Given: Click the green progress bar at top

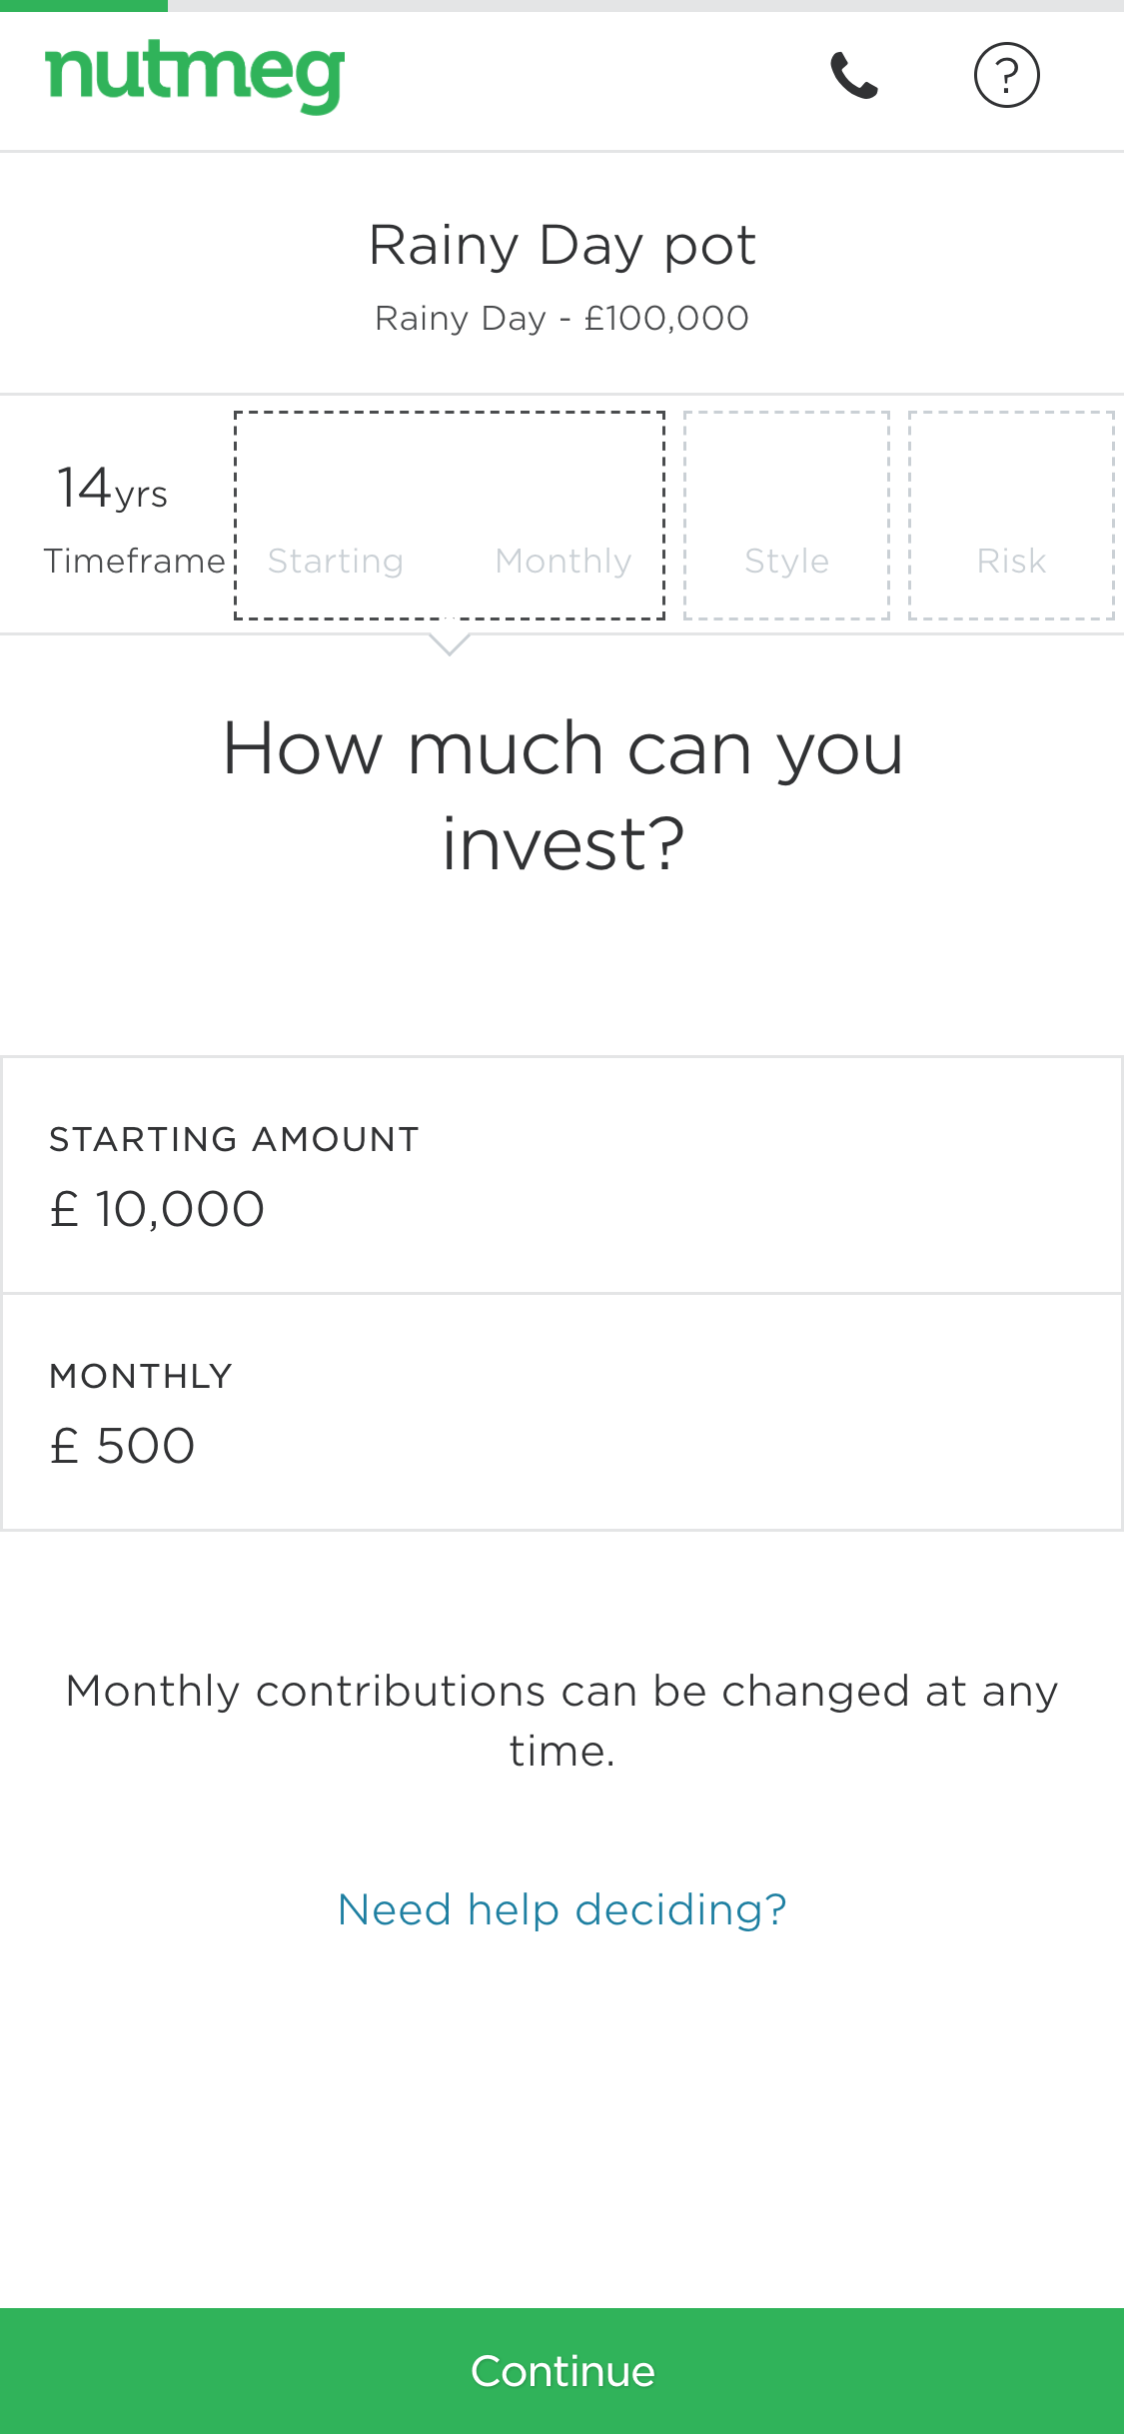Looking at the screenshot, I should pos(84,6).
